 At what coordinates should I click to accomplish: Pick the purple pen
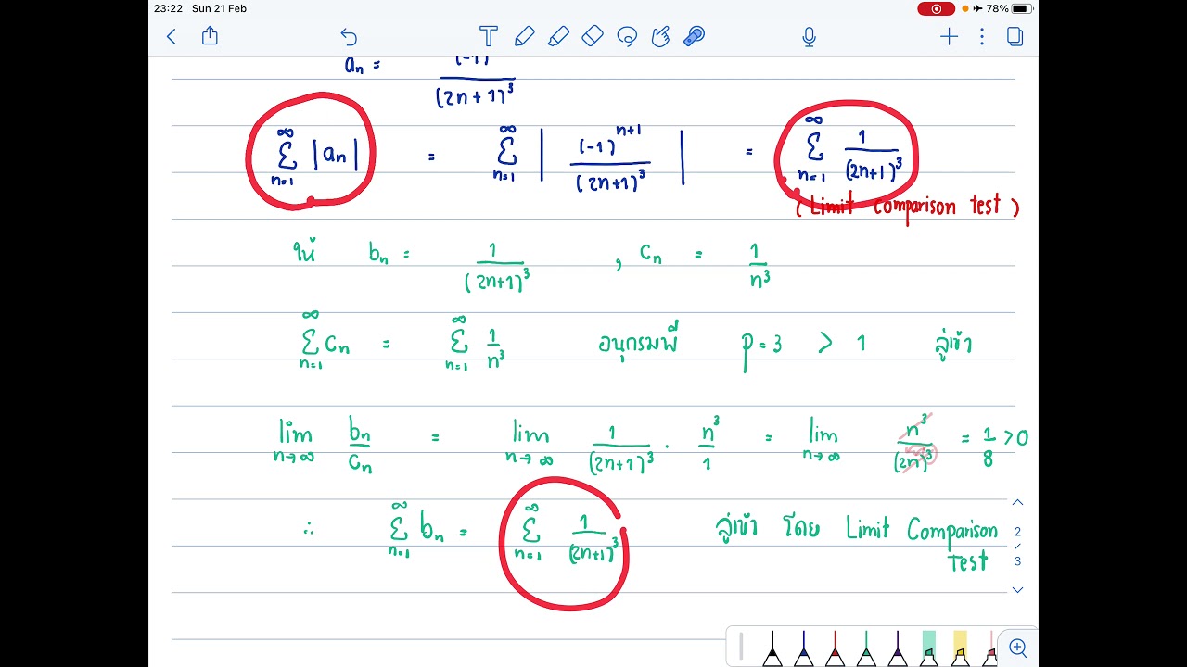898,649
